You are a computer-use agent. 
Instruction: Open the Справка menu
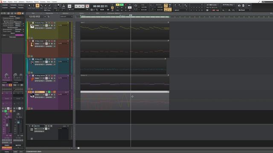(54, 2)
